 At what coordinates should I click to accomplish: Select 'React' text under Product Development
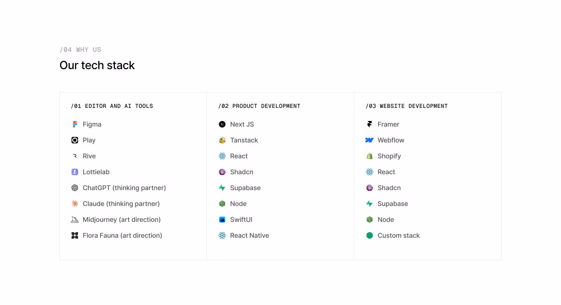point(239,156)
